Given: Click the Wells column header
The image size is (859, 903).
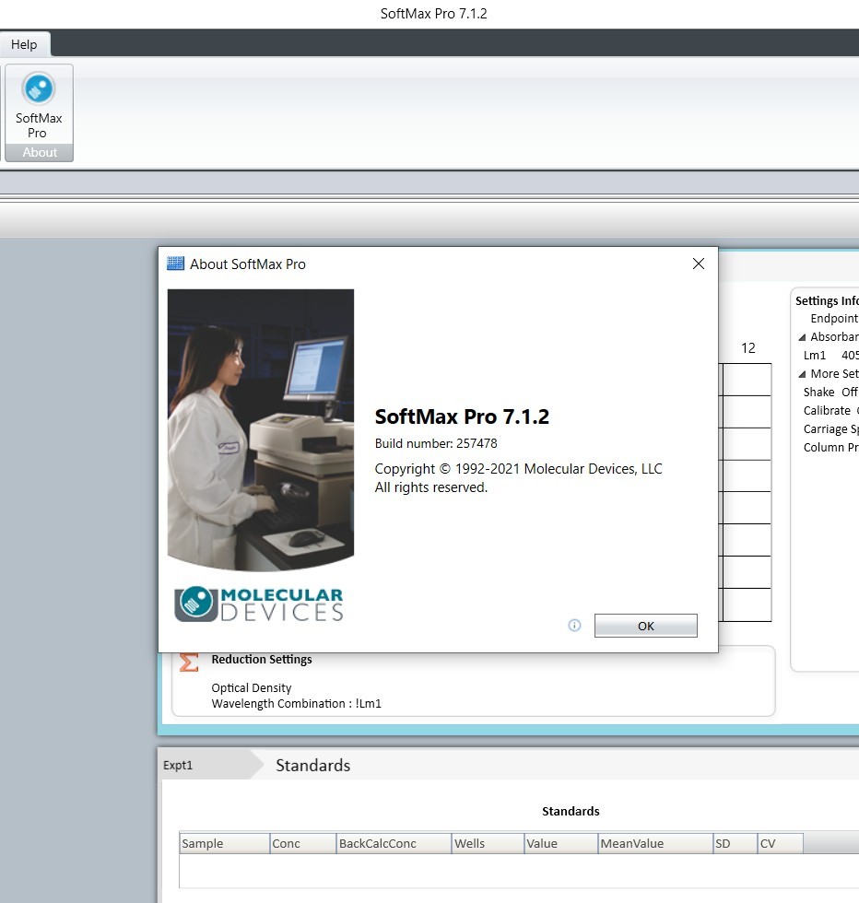Looking at the screenshot, I should pyautogui.click(x=488, y=843).
